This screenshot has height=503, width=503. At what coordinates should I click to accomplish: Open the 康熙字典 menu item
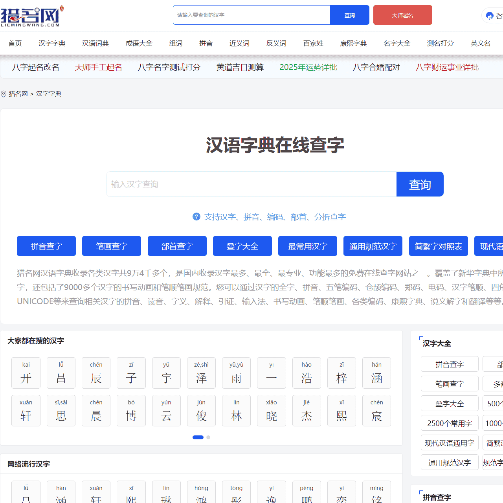point(353,43)
